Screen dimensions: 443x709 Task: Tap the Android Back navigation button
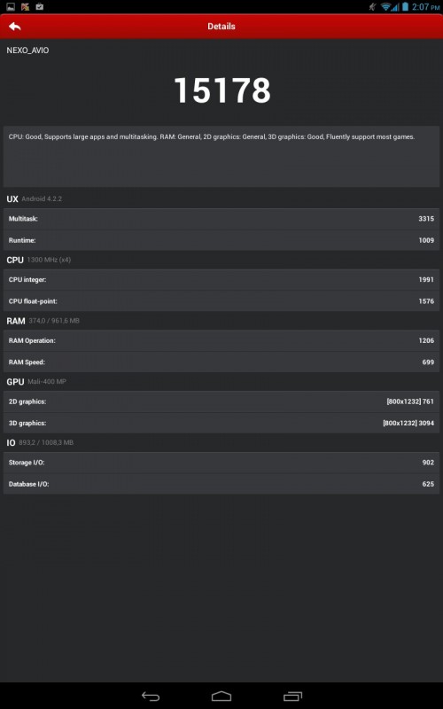(x=151, y=696)
